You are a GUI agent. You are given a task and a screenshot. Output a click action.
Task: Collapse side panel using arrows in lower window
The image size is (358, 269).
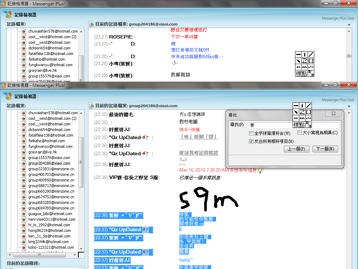349,106
